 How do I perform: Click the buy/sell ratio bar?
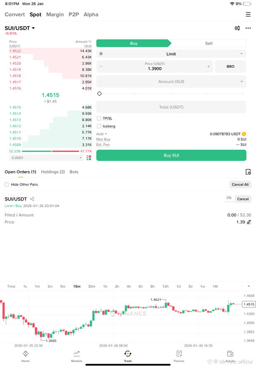coord(51,151)
